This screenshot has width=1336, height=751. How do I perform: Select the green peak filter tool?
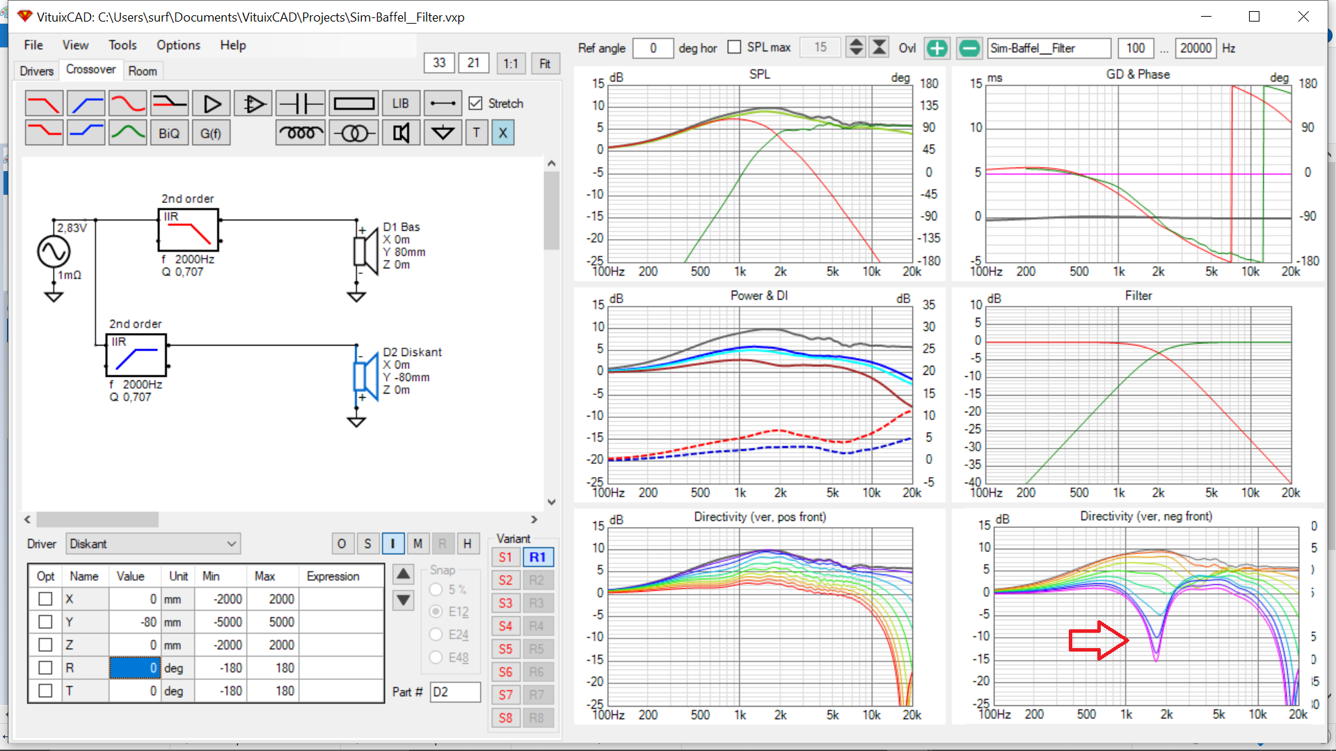(127, 132)
